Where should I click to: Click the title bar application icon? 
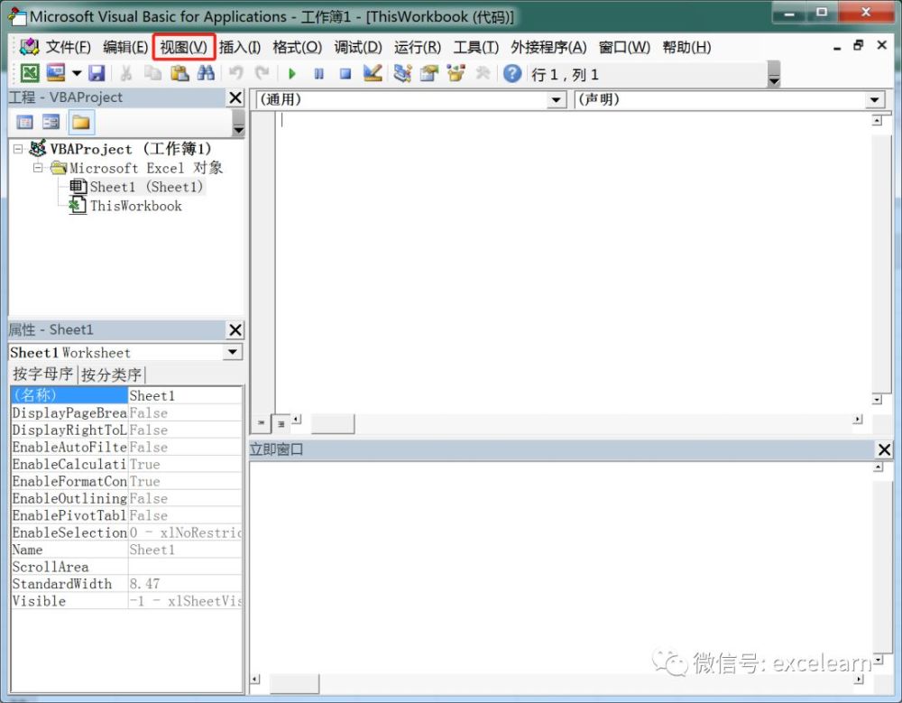click(17, 16)
